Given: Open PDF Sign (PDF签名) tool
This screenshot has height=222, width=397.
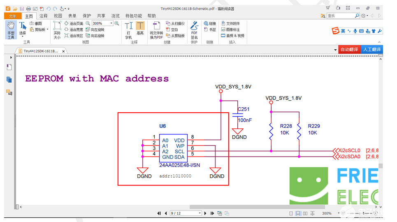Looking at the screenshot, I should (x=194, y=30).
